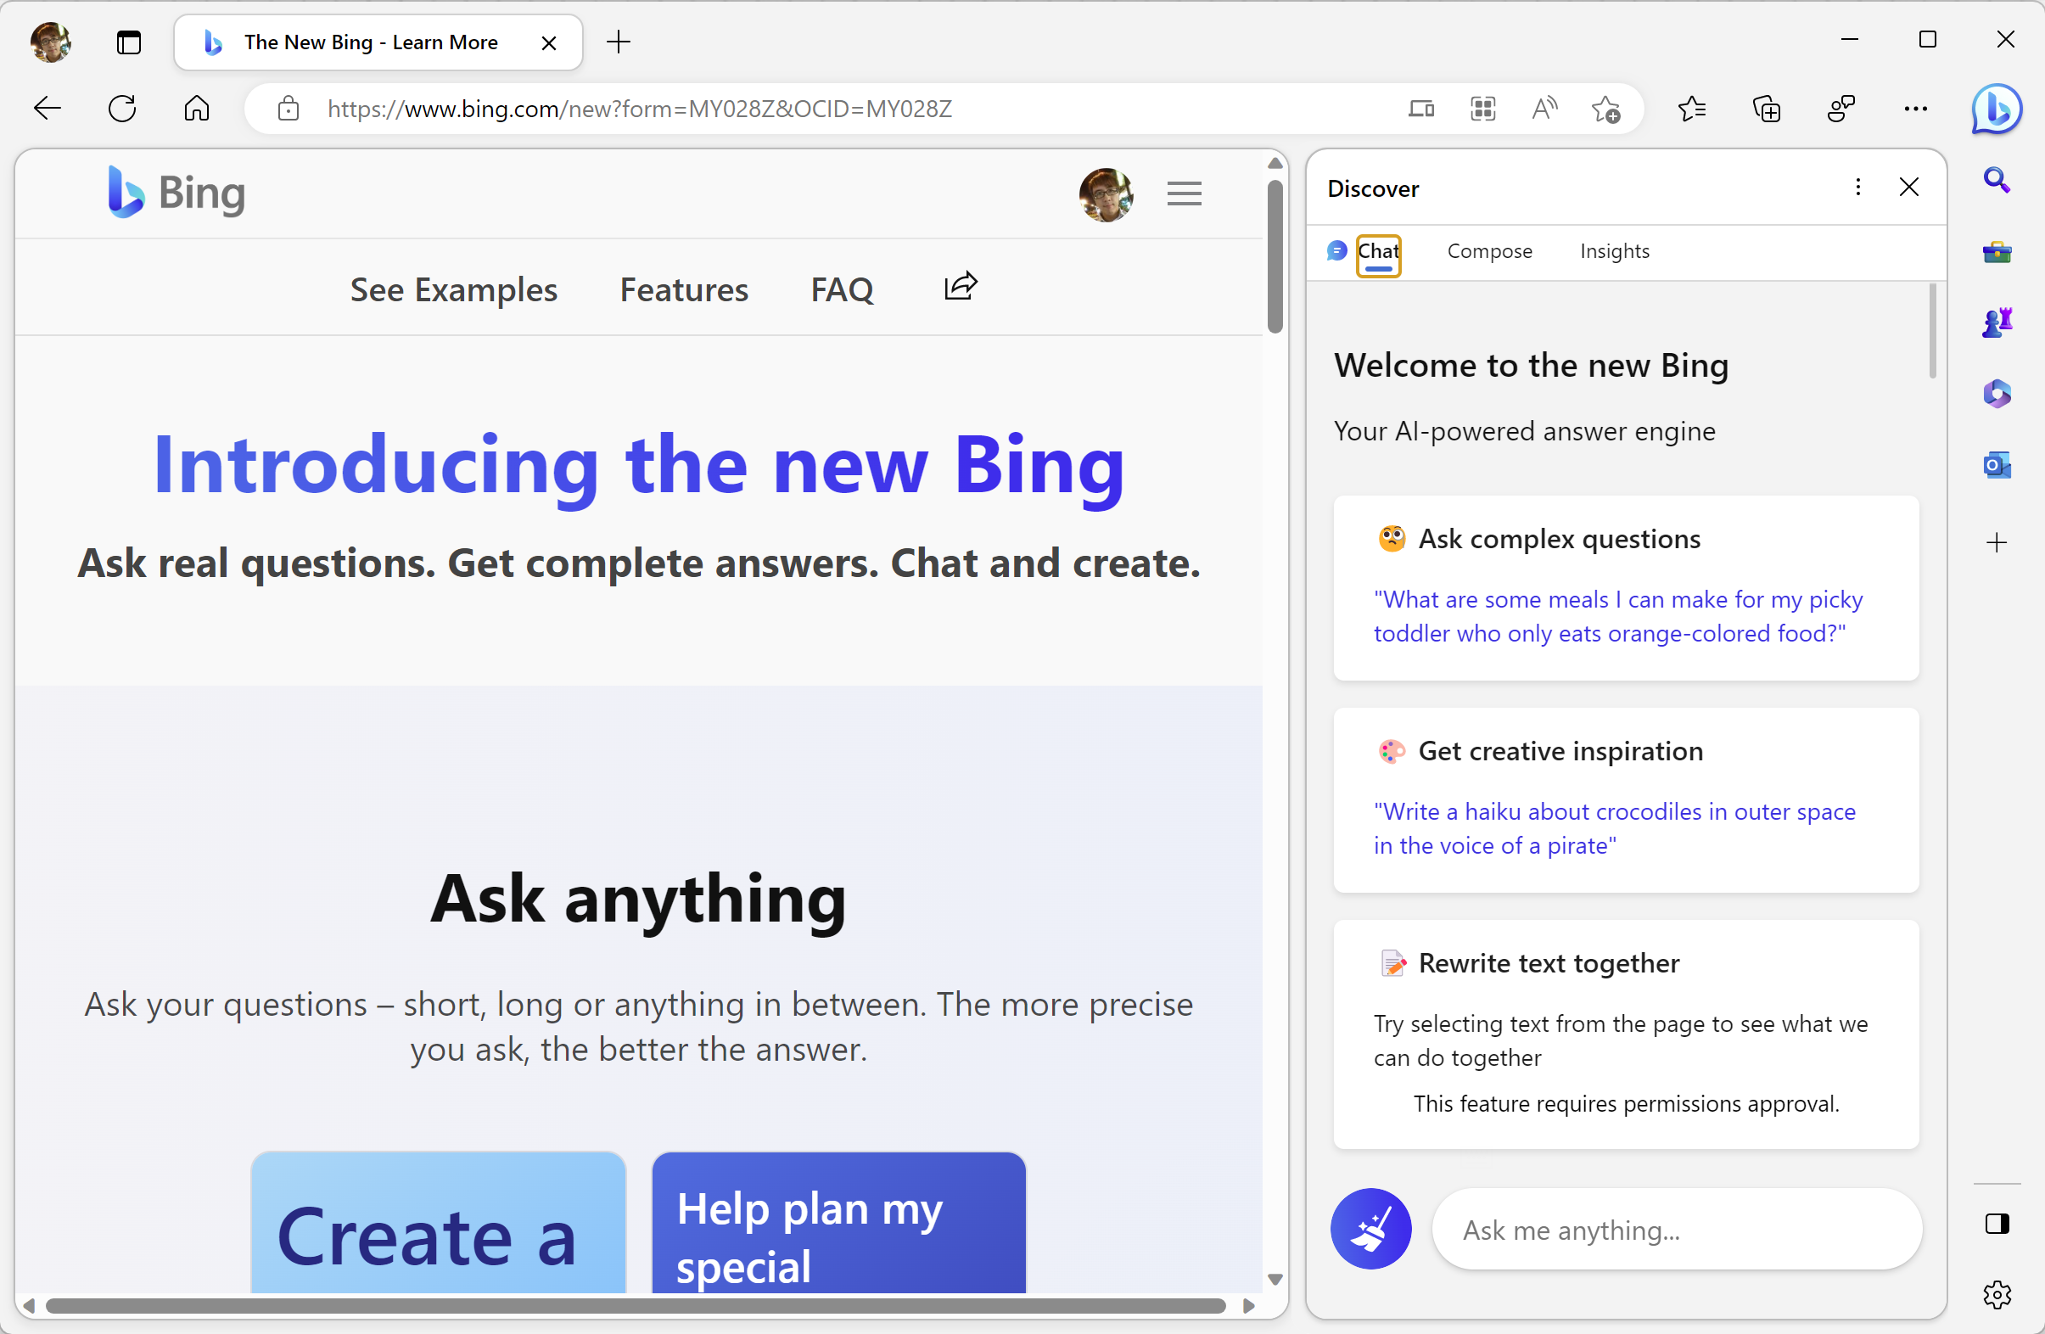Image resolution: width=2045 pixels, height=1334 pixels.
Task: Switch to the Insights tab
Action: 1614,251
